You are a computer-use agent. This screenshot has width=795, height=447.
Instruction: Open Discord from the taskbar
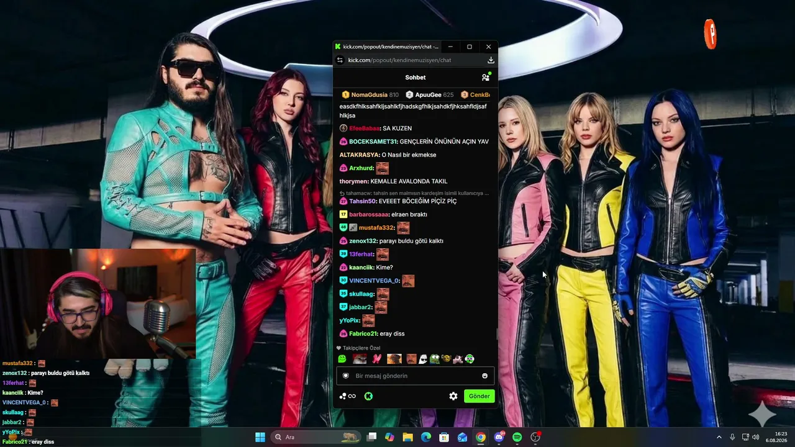[x=499, y=437]
